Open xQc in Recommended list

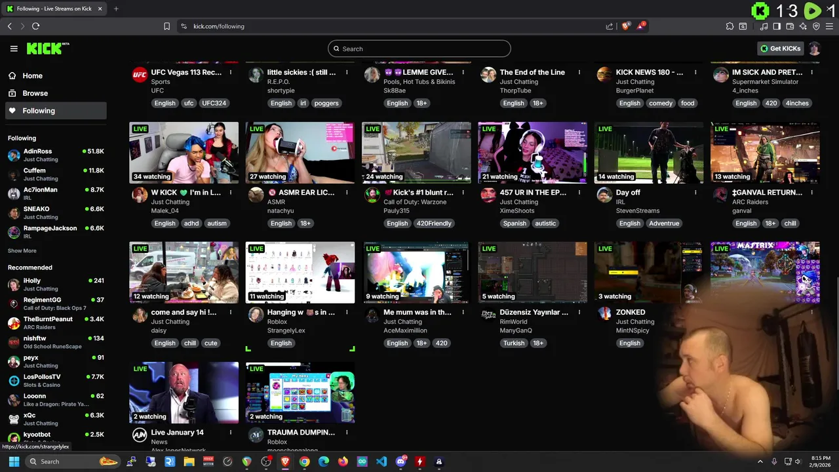point(56,419)
